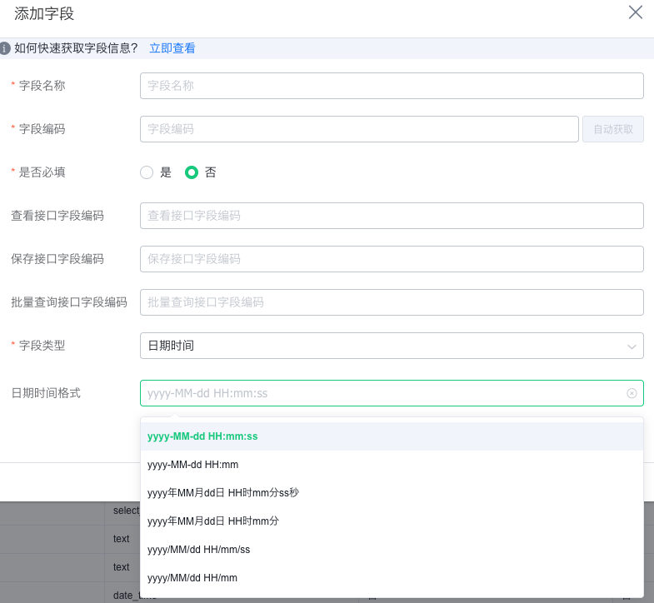Choose yyyy/MM/dd HH/mm/ss option
654x603 pixels.
point(392,550)
